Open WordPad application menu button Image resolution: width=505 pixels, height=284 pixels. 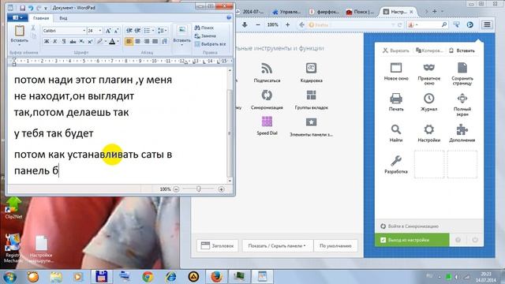point(17,17)
